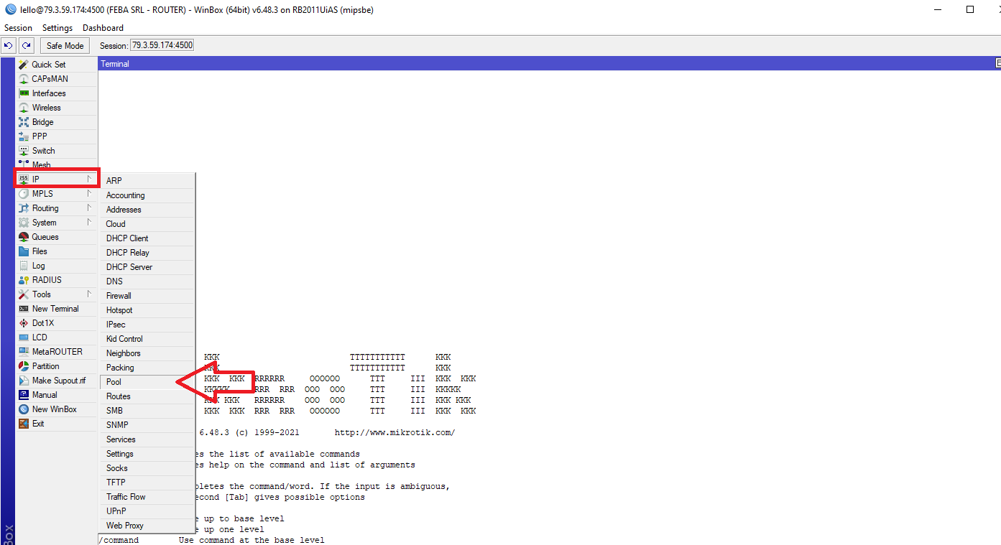Choose UPnP from the IP submenu

pos(147,511)
